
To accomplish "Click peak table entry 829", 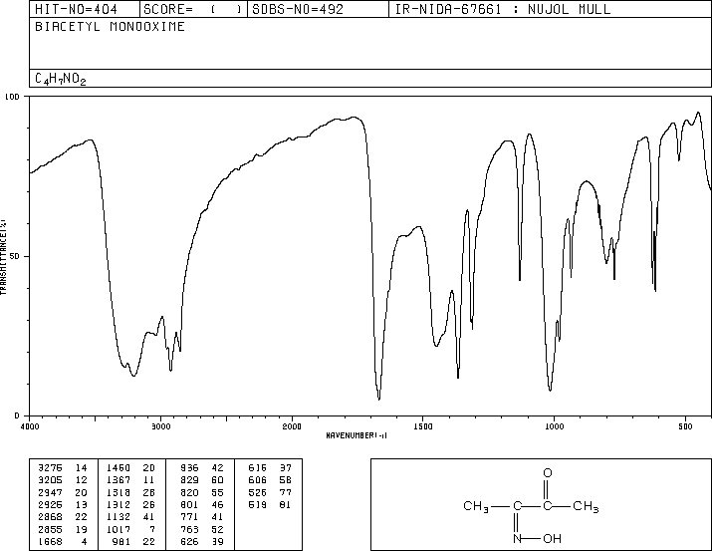I will pyautogui.click(x=189, y=480).
